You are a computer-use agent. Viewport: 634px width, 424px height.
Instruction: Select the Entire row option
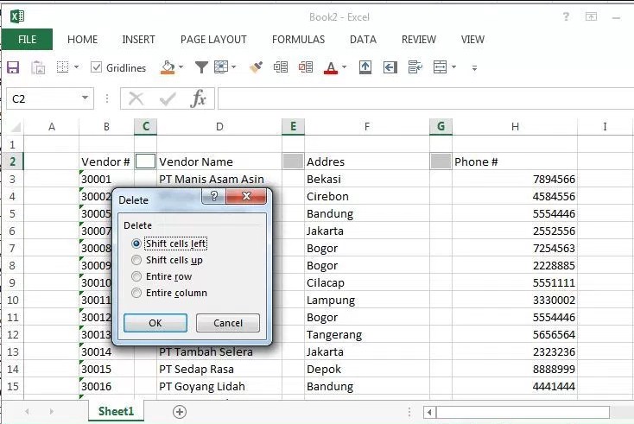point(136,276)
